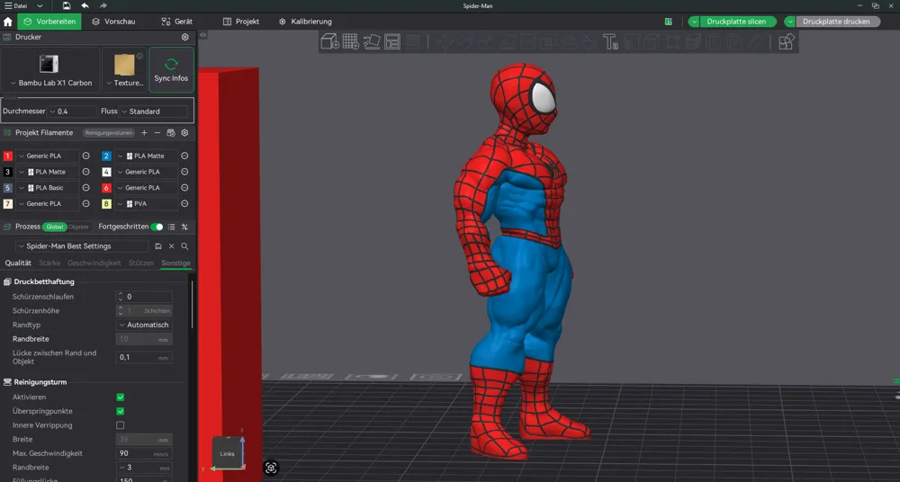Select the Geschwindigkeit settings tab
The width and height of the screenshot is (900, 482).
(94, 263)
